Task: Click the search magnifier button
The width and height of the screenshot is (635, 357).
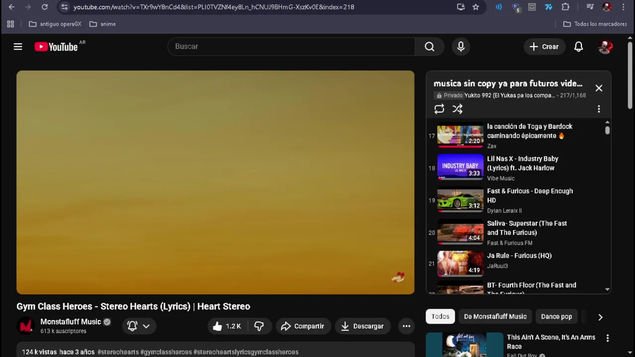Action: (430, 47)
